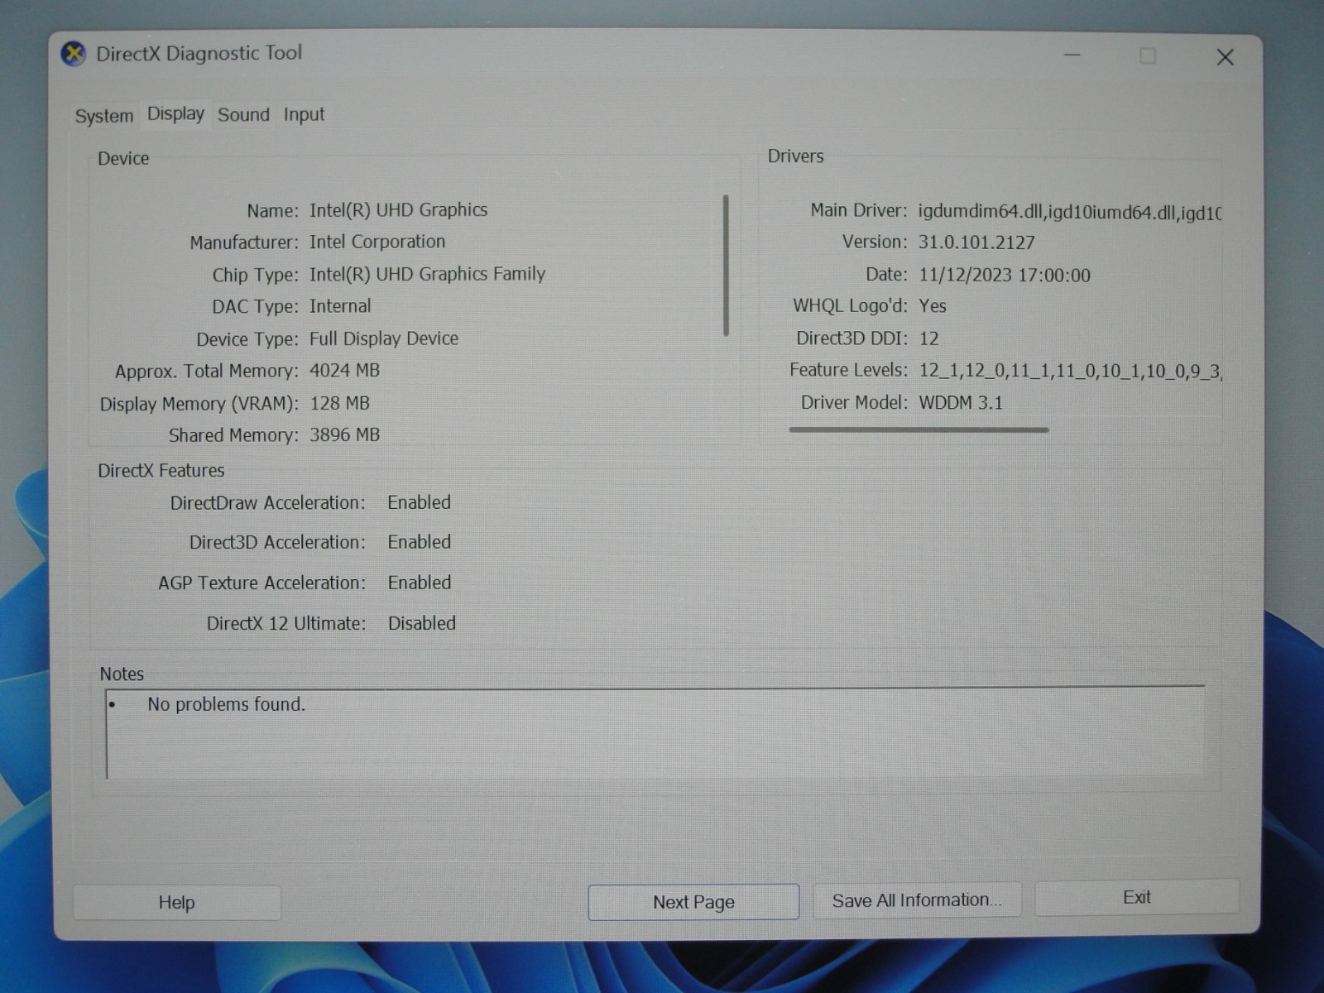Click the 'Drivers' group heading
This screenshot has height=993, width=1324.
[796, 156]
